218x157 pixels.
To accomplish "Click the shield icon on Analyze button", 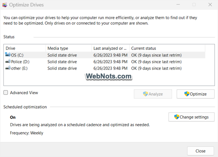I will (145, 94).
